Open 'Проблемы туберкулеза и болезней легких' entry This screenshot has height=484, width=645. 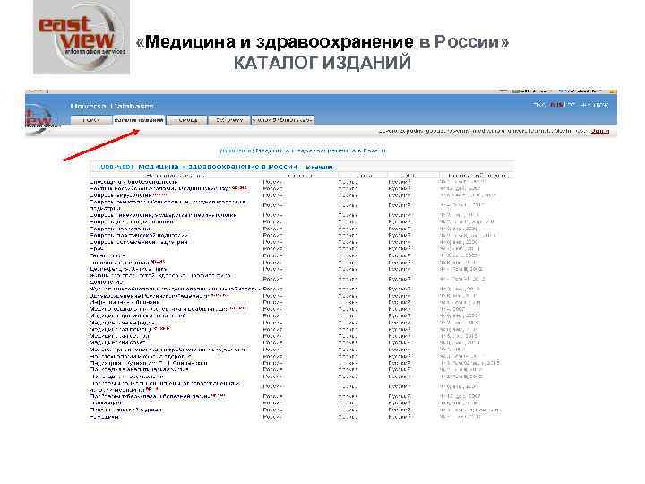point(150,396)
